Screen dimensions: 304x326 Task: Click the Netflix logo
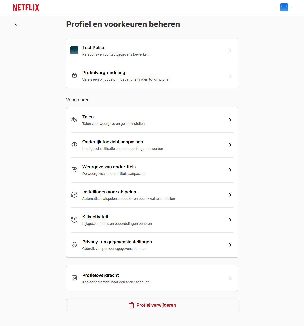tap(26, 7)
